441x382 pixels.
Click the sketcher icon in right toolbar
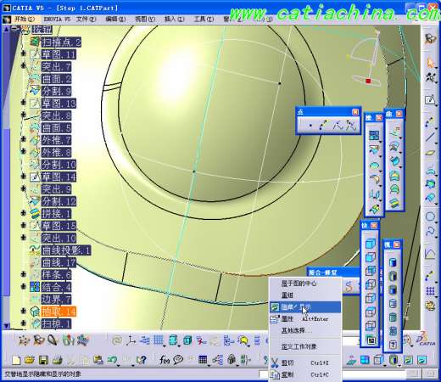coord(430,99)
